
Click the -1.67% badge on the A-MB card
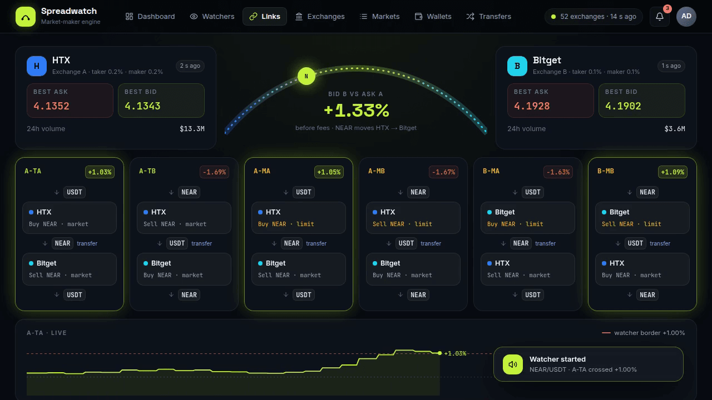pyautogui.click(x=443, y=172)
